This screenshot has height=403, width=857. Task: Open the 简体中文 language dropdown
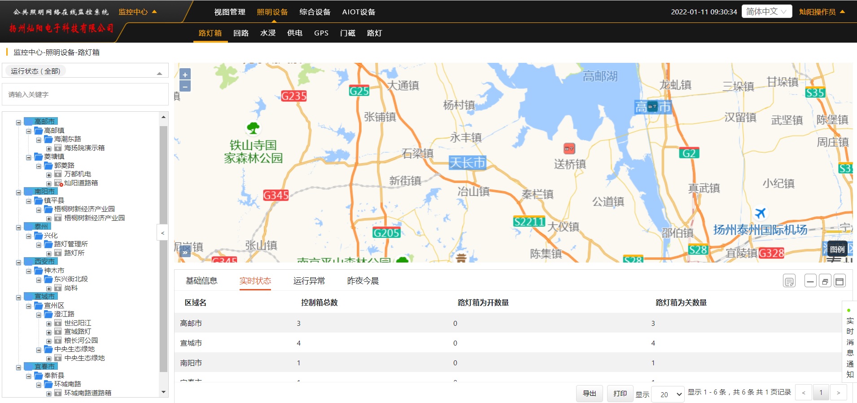(766, 12)
